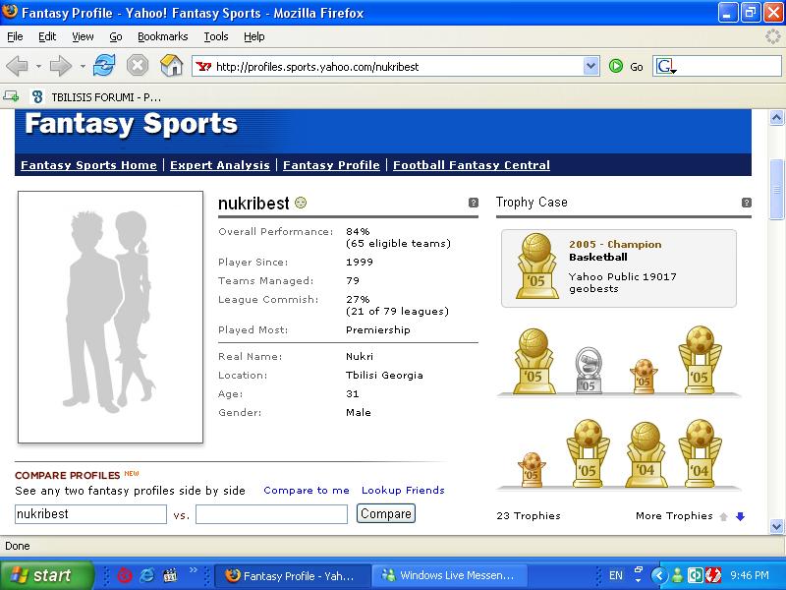Screen dimensions: 786x590
Task: Click the Stop loading icon
Action: (137, 66)
